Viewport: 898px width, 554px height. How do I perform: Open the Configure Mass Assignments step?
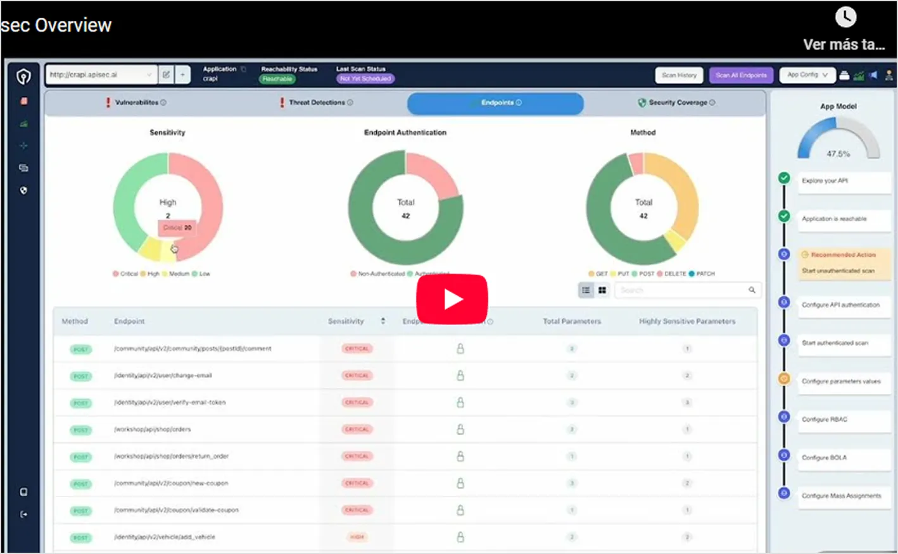(844, 496)
